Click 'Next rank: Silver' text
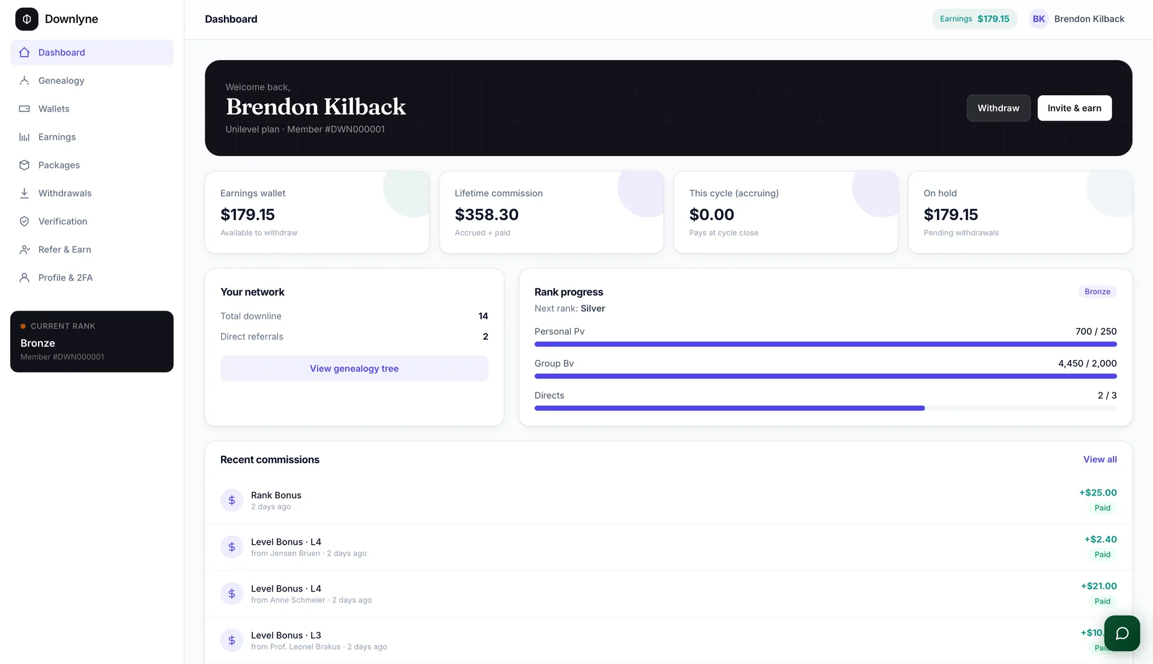 (569, 308)
